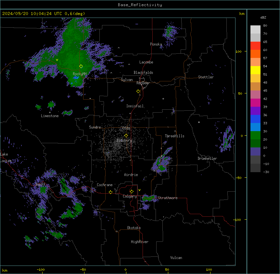The width and height of the screenshot is (280, 274).
Task: Click the Banff town label
Action: 40,185
